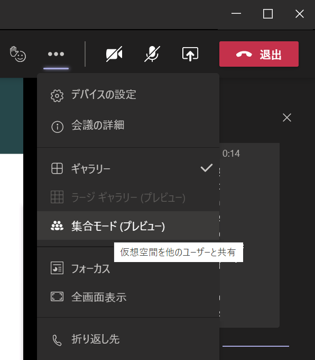Click the three-dot more actions button

pos(56,54)
